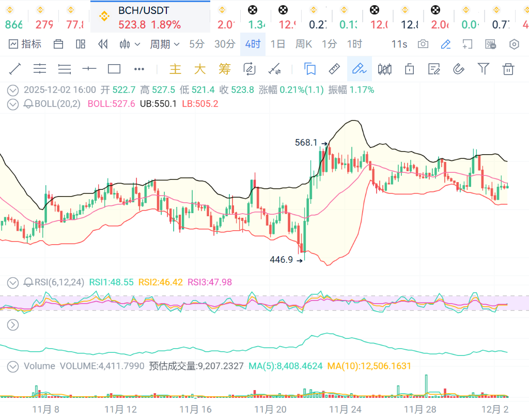
Task: Collapse the BOLL indicator row chevron
Action: [13, 104]
